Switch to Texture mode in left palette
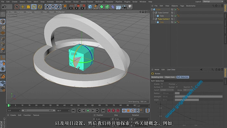Image resolution: width=227 pixels, height=128 pixels. pyautogui.click(x=3, y=27)
